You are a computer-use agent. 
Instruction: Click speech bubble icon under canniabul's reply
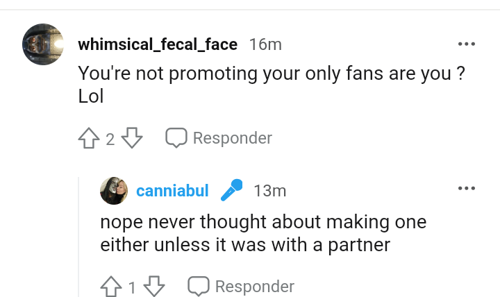[x=199, y=286]
